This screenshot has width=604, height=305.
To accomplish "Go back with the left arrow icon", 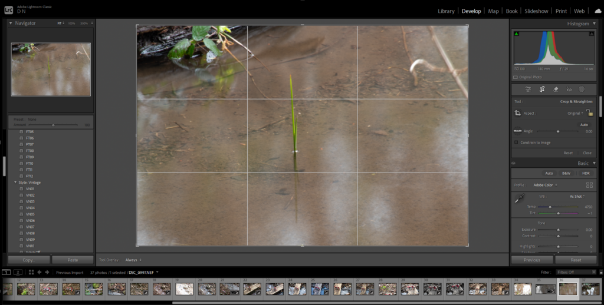I will click(40, 272).
